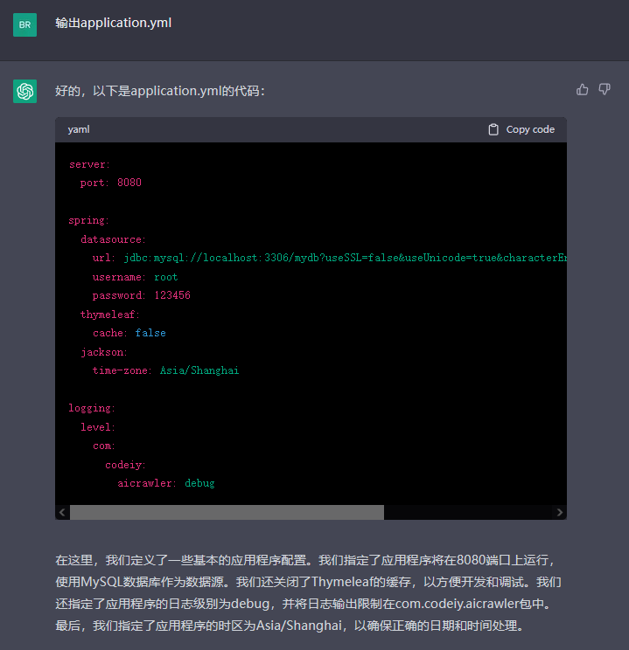Click the paragraph line mentioning com.codeiy.aicrawler包
629x650 pixels.
click(x=304, y=604)
